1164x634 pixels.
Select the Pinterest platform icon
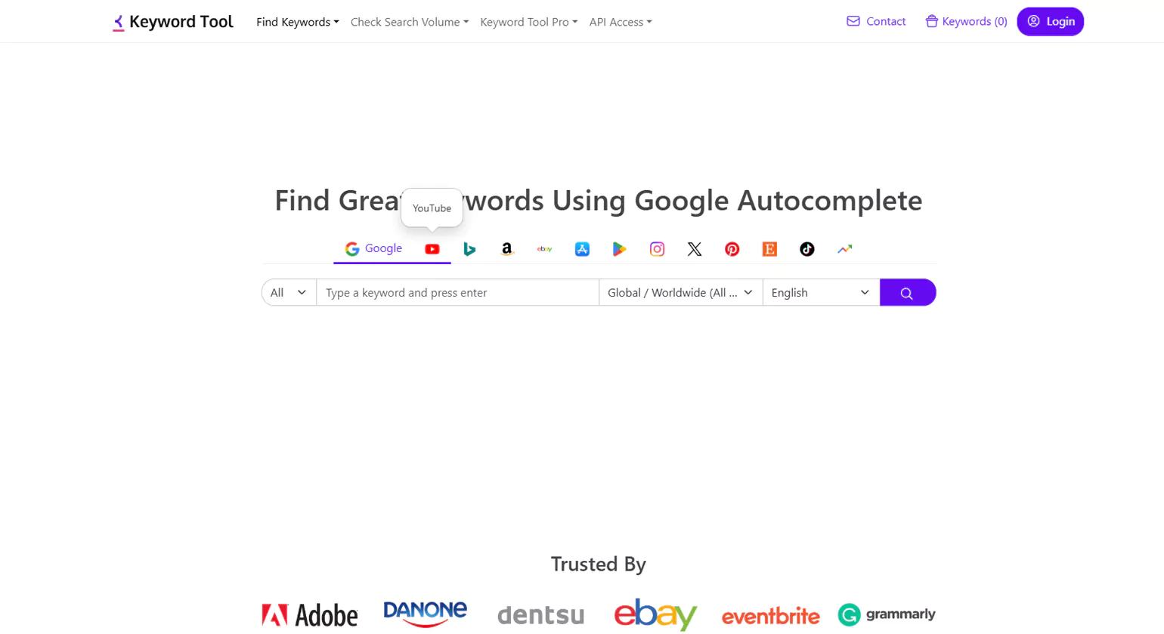(x=732, y=249)
